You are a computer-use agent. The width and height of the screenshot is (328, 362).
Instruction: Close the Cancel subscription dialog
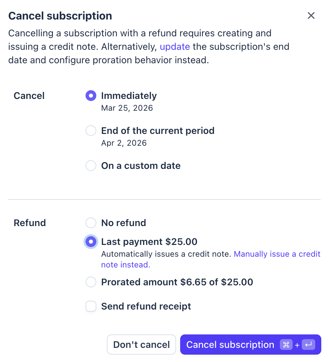coord(311,15)
